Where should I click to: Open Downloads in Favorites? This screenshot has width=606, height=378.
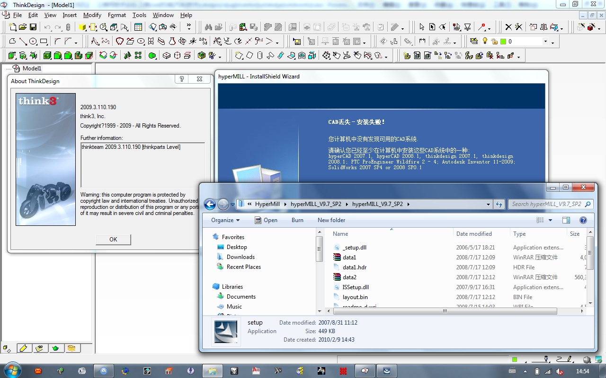tap(241, 257)
